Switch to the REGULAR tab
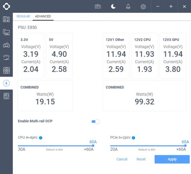 [23, 16]
